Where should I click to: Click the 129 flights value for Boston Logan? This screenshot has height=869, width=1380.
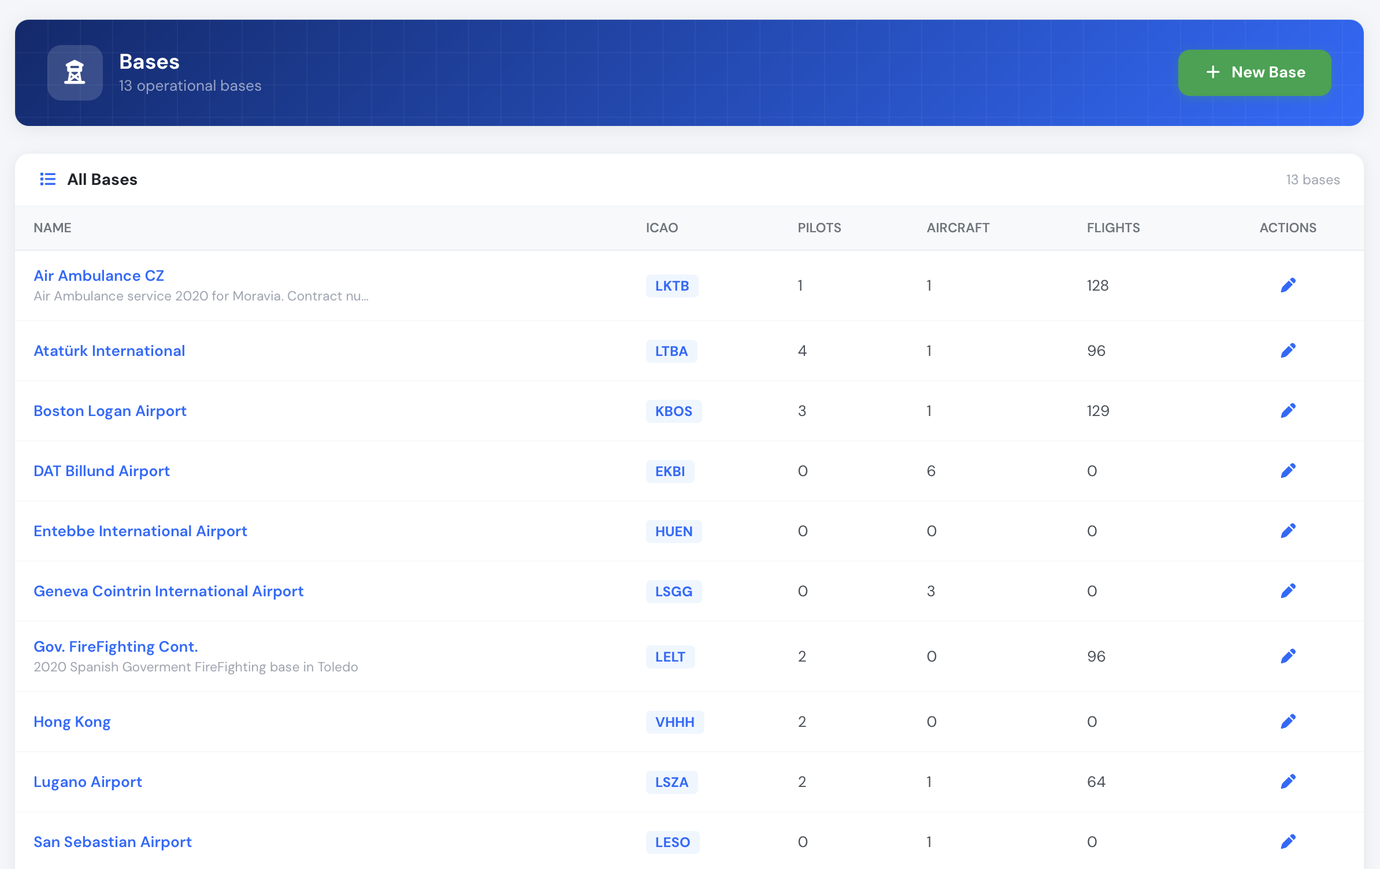[1098, 411]
